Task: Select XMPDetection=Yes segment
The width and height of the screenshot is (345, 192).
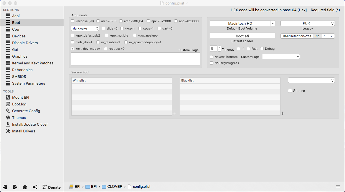Action: pos(297,36)
